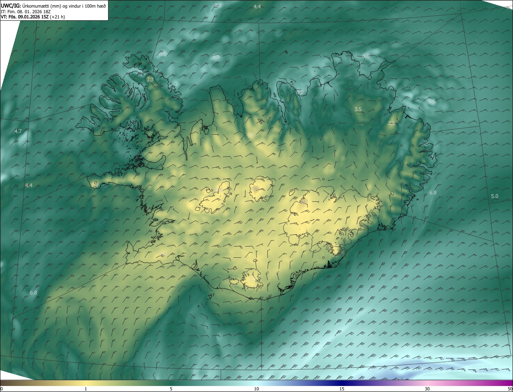Click the colour scale tick label "50"
Viewport: 513px width, 392px height.
(x=510, y=389)
